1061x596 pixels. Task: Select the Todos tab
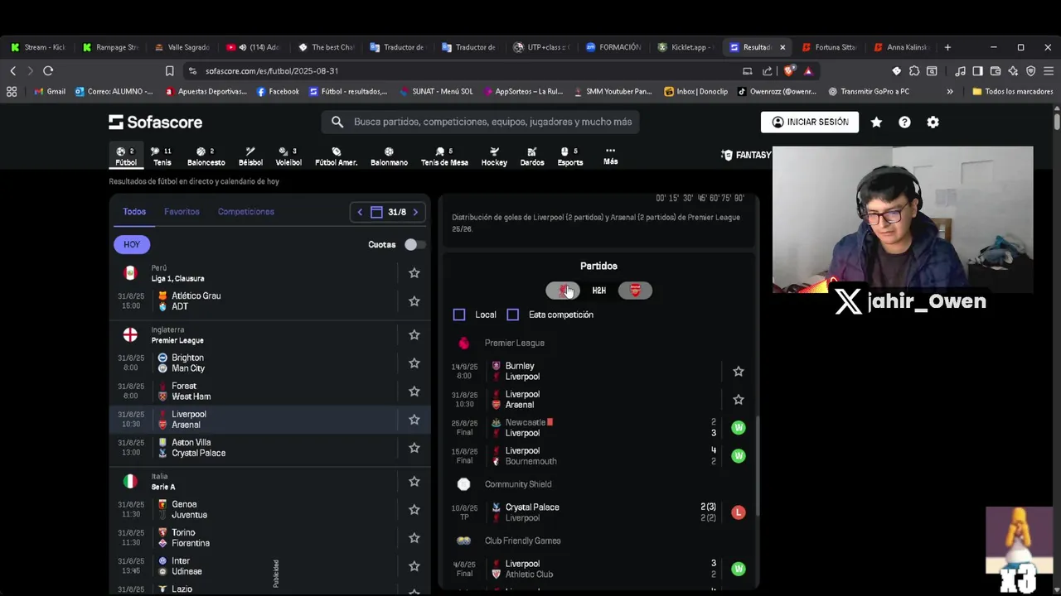[x=134, y=212]
